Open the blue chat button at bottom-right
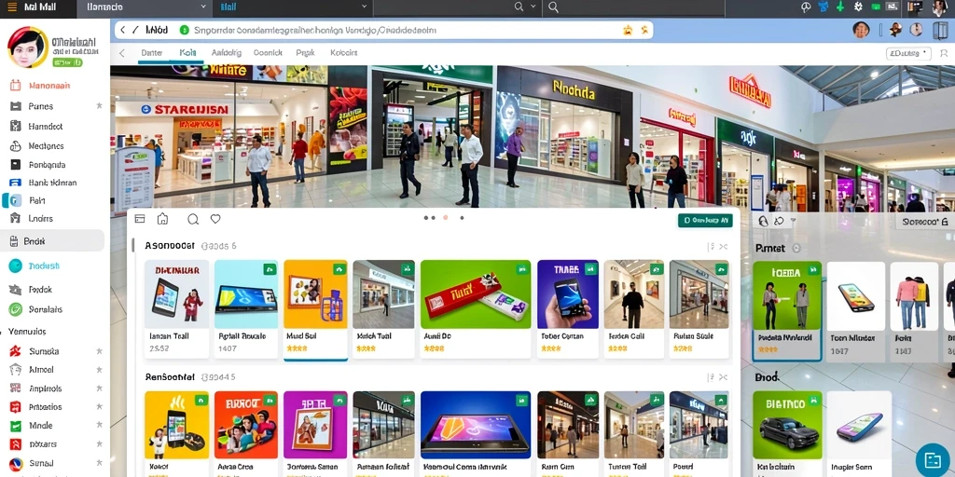Screen dimensions: 955x477 [x=933, y=459]
